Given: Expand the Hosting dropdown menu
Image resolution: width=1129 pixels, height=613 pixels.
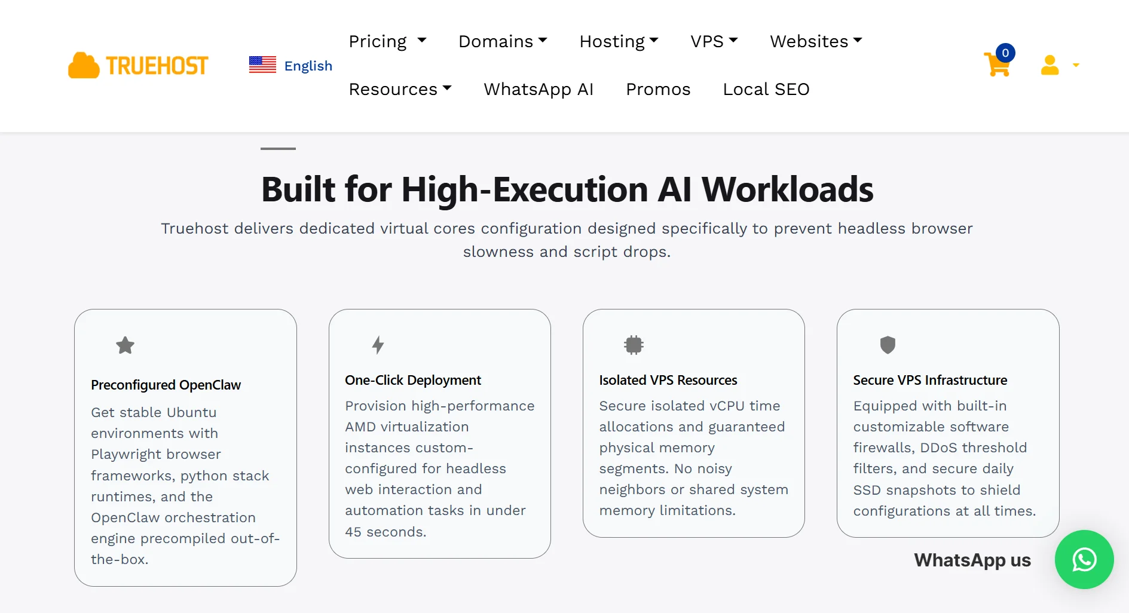Looking at the screenshot, I should tap(619, 41).
